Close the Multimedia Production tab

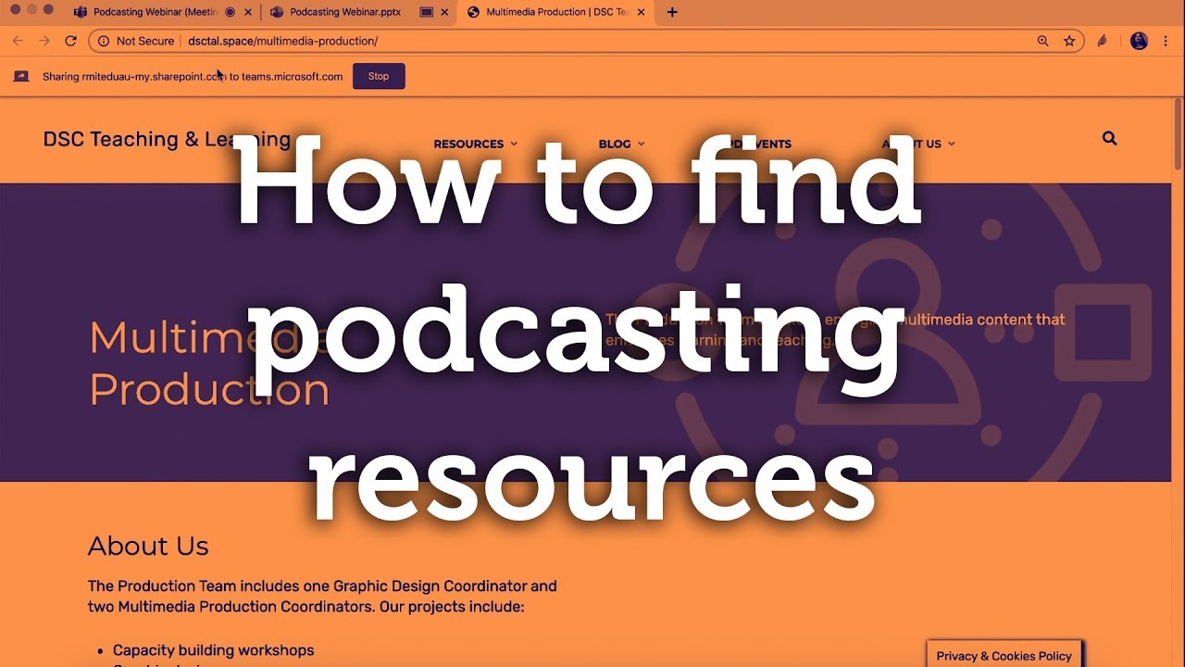click(641, 12)
